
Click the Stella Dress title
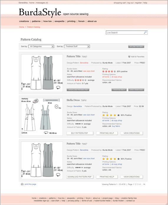(76, 100)
